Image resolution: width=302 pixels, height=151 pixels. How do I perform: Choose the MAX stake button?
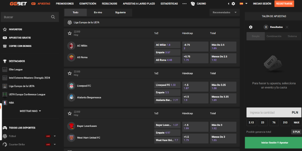point(297,122)
